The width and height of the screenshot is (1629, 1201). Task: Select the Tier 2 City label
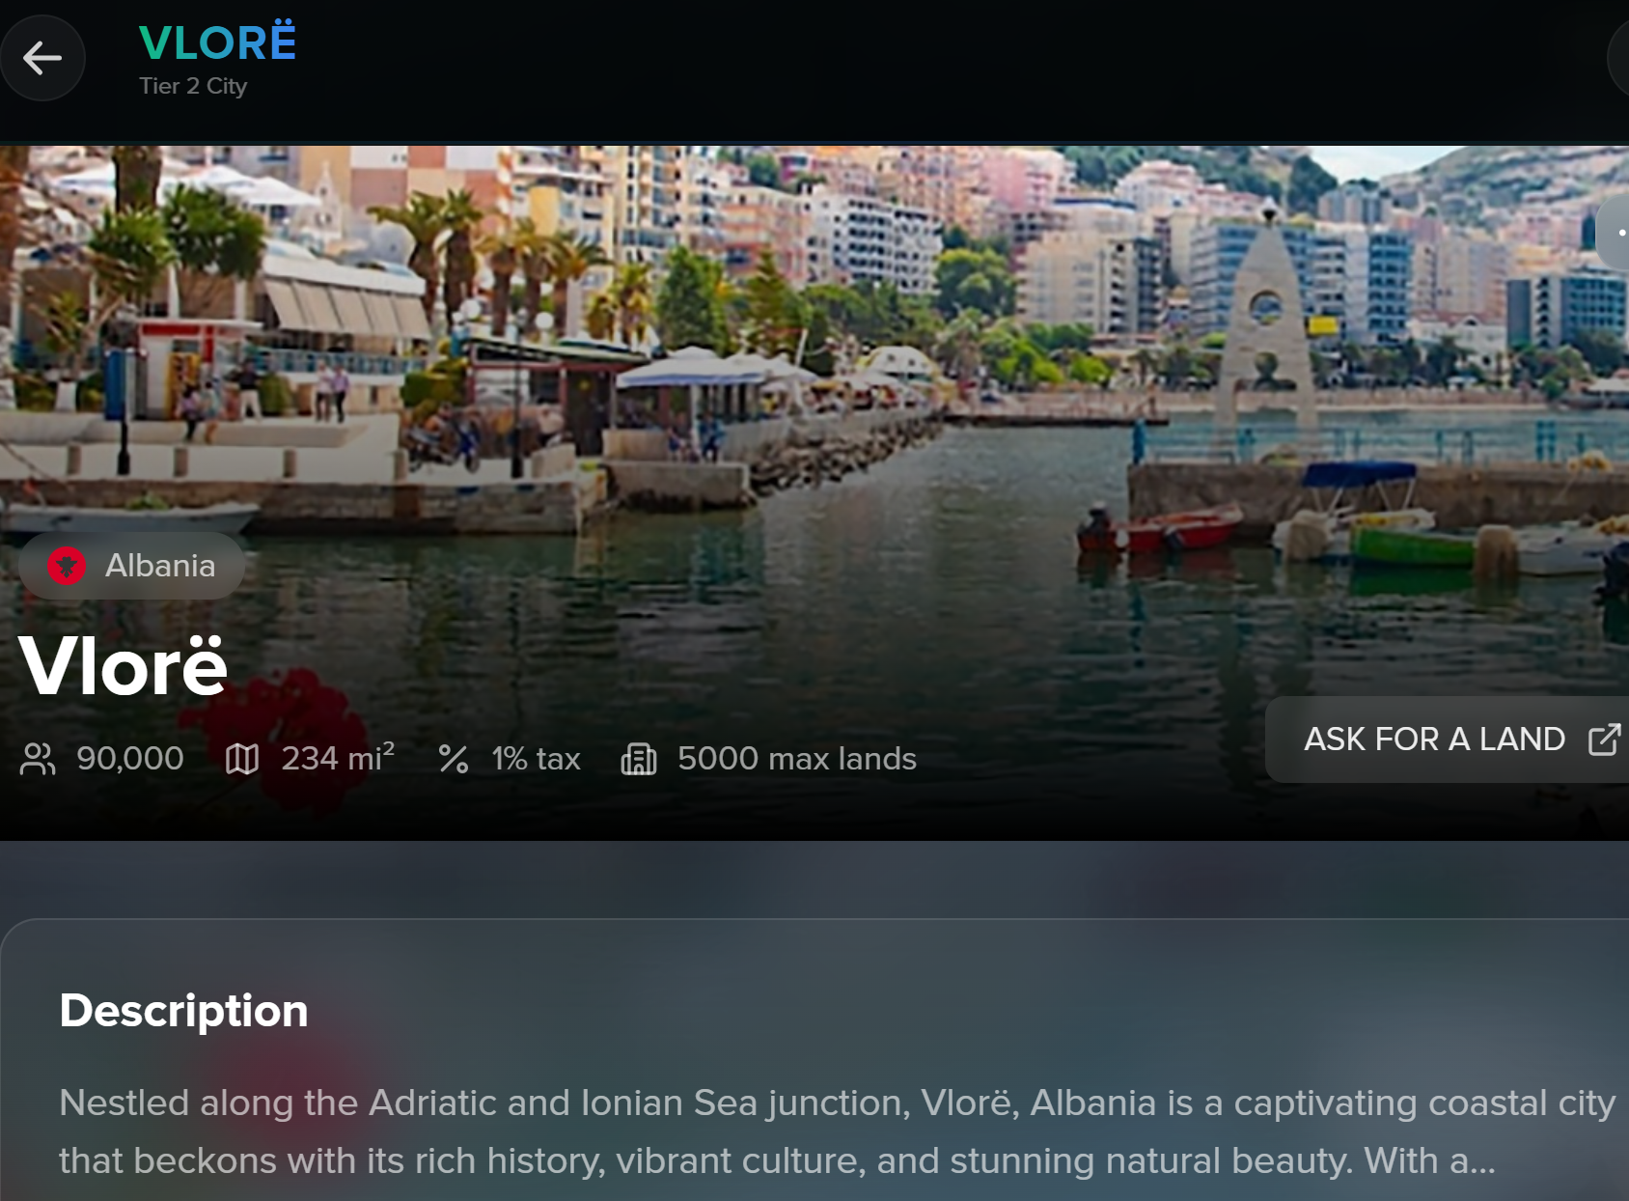pos(193,86)
